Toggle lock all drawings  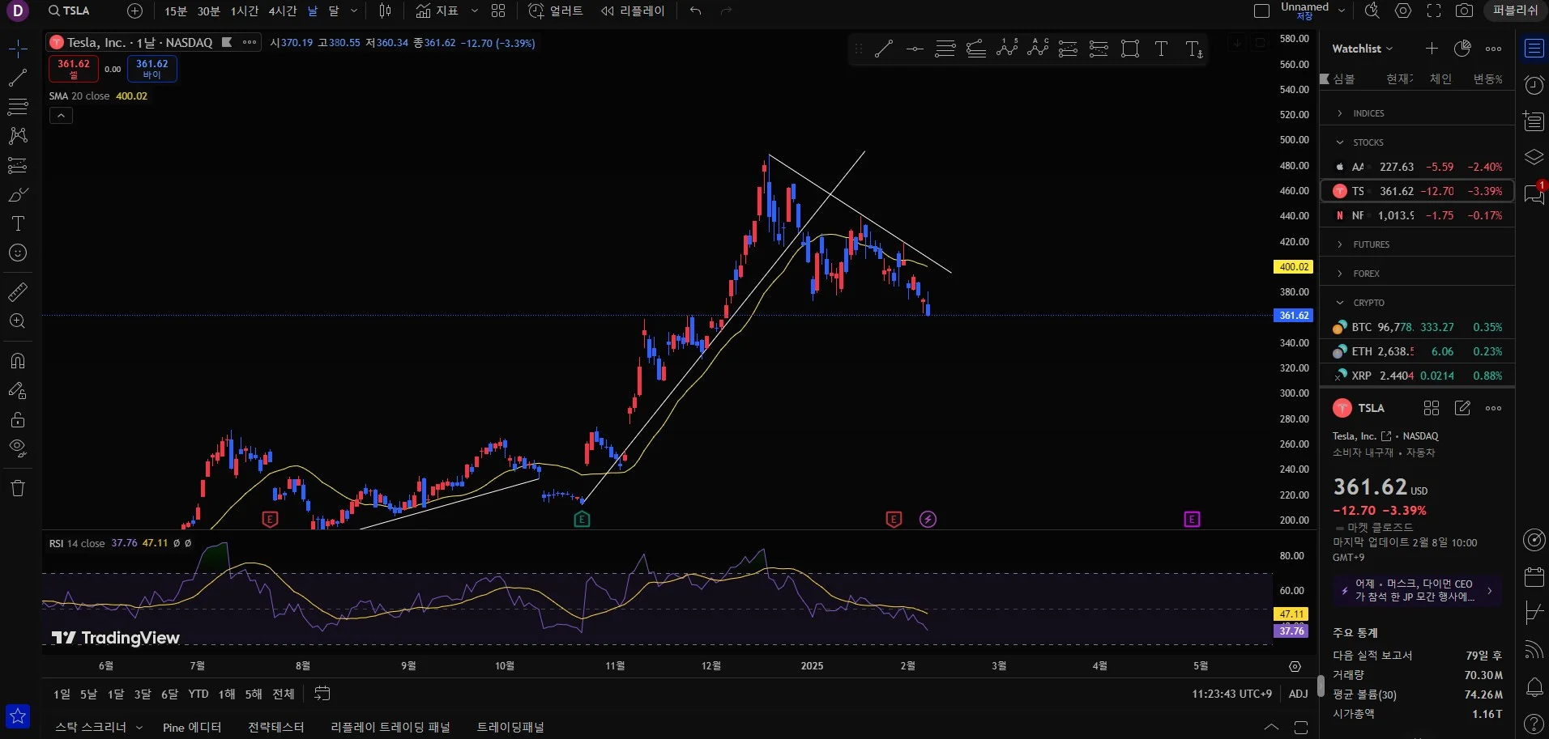coord(18,419)
